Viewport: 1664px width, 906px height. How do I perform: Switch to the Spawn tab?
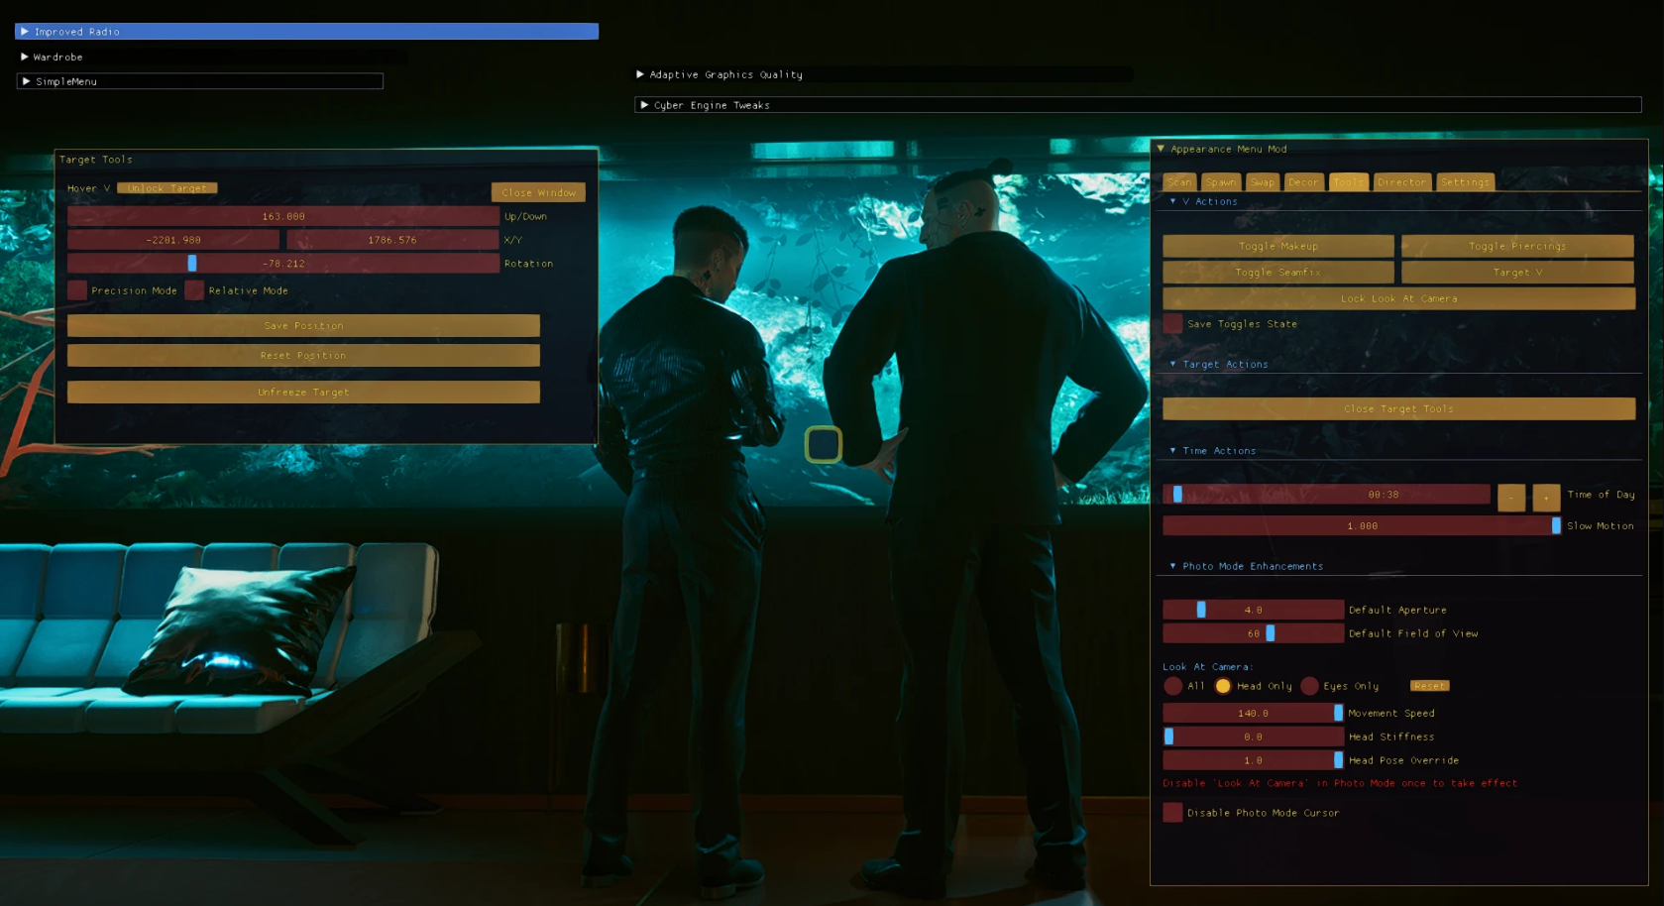(1221, 182)
